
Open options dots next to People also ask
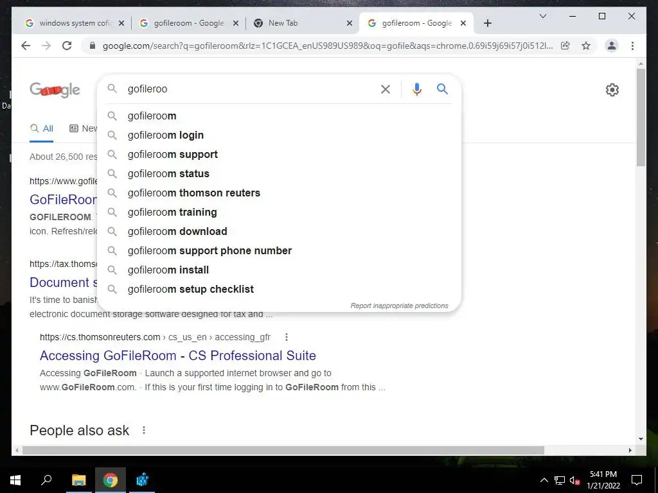point(144,430)
